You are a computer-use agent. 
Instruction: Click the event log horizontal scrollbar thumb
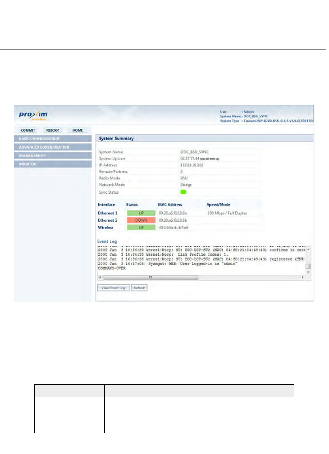pos(150,277)
